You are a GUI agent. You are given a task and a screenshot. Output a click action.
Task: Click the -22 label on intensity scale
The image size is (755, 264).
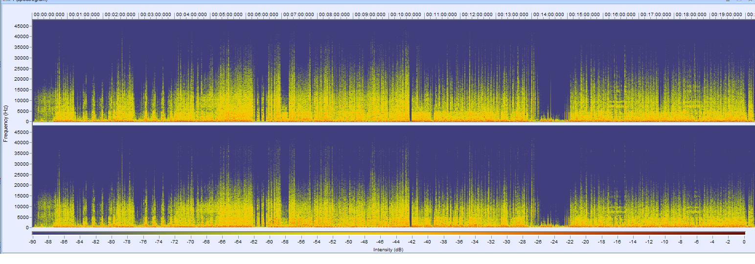[x=570, y=242]
